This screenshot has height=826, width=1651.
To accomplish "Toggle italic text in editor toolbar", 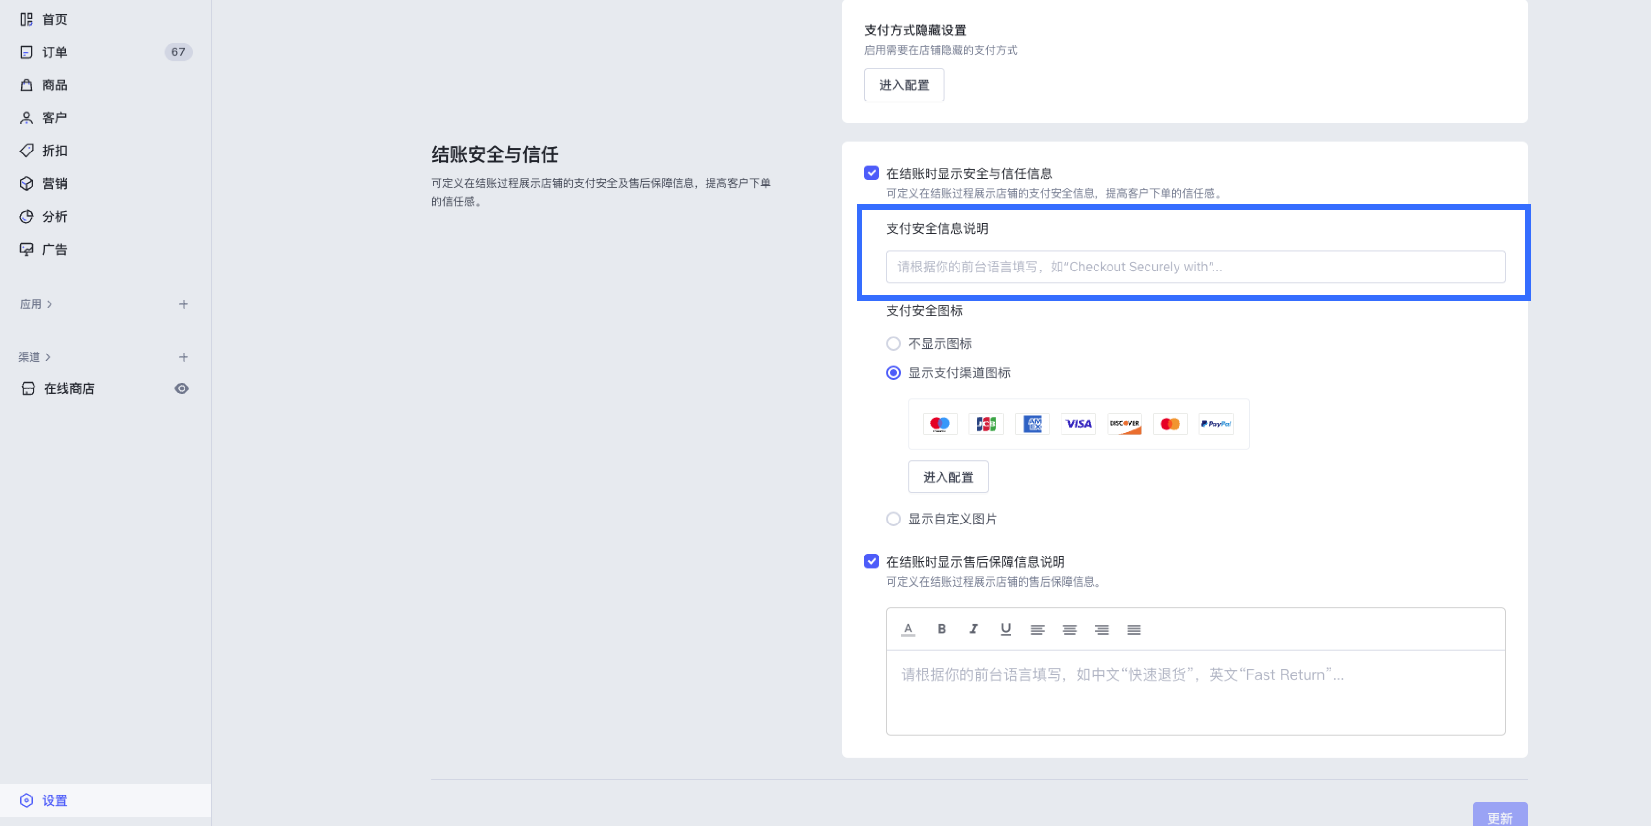I will click(973, 629).
